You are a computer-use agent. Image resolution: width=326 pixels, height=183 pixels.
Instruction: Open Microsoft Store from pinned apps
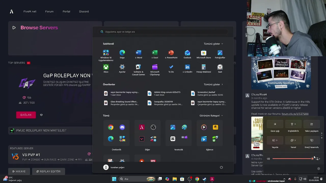pos(204,54)
